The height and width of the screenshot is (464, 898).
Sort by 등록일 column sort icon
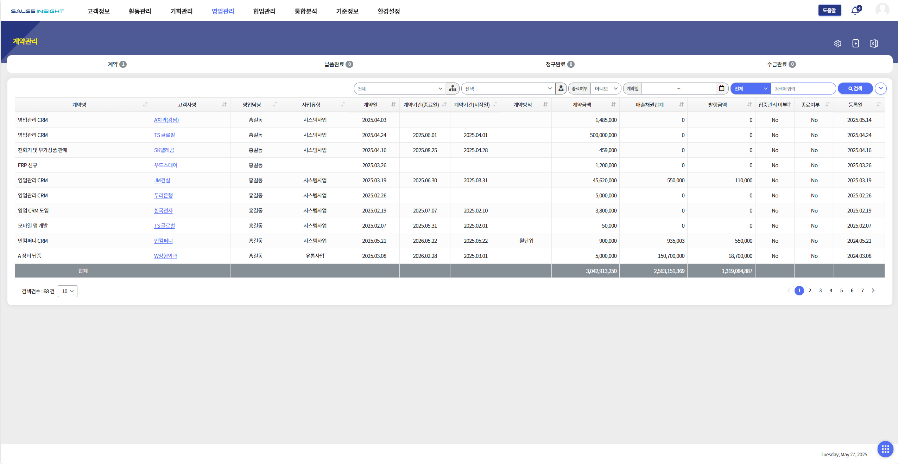click(879, 105)
